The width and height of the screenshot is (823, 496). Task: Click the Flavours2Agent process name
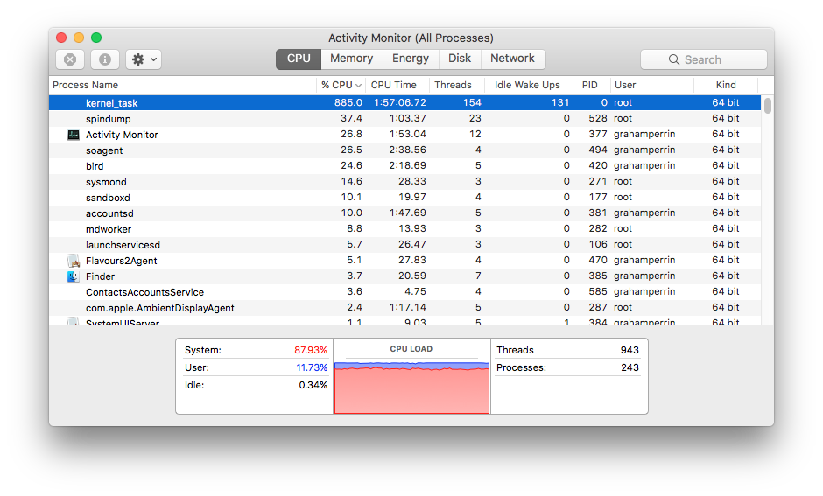(121, 261)
